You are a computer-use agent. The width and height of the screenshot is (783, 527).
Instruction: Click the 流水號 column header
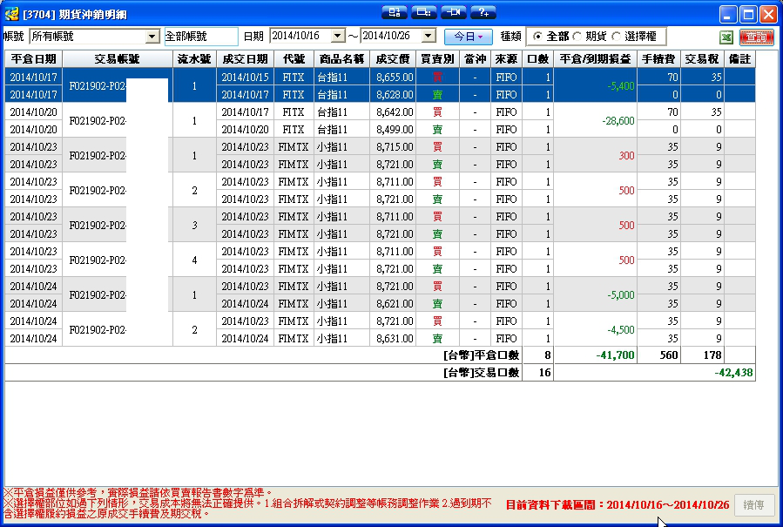click(x=194, y=59)
